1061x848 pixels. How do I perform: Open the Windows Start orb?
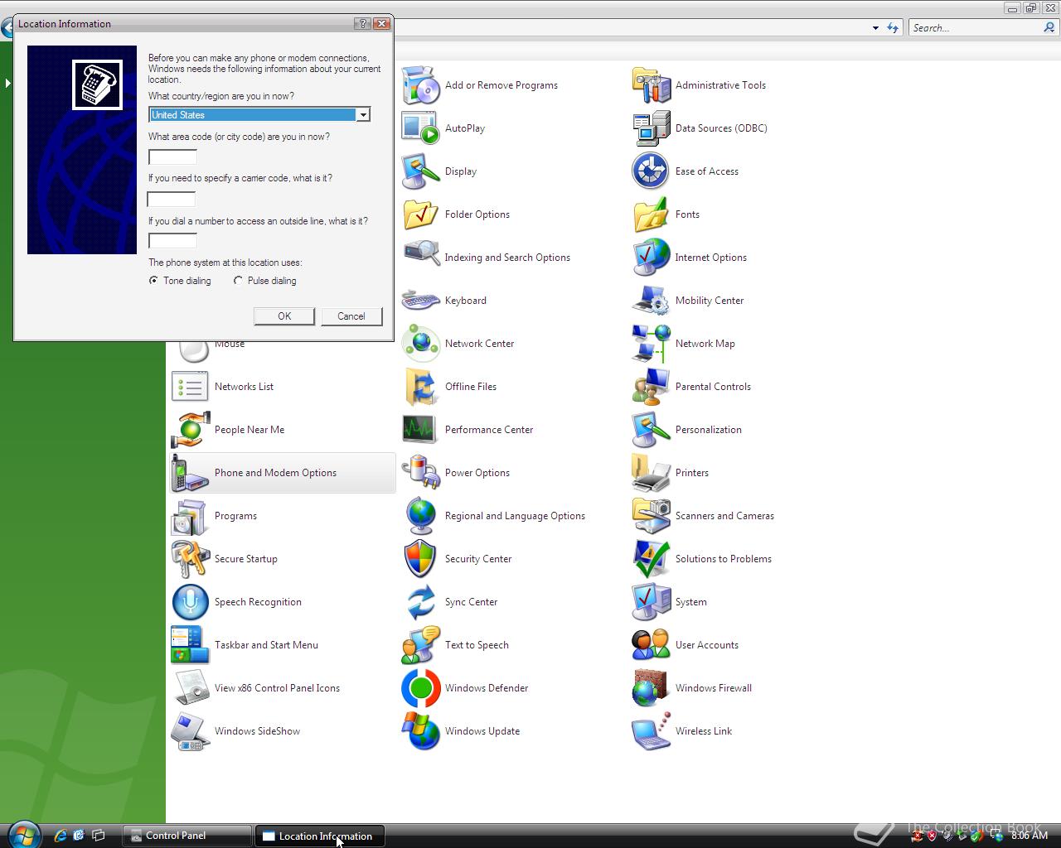point(23,835)
